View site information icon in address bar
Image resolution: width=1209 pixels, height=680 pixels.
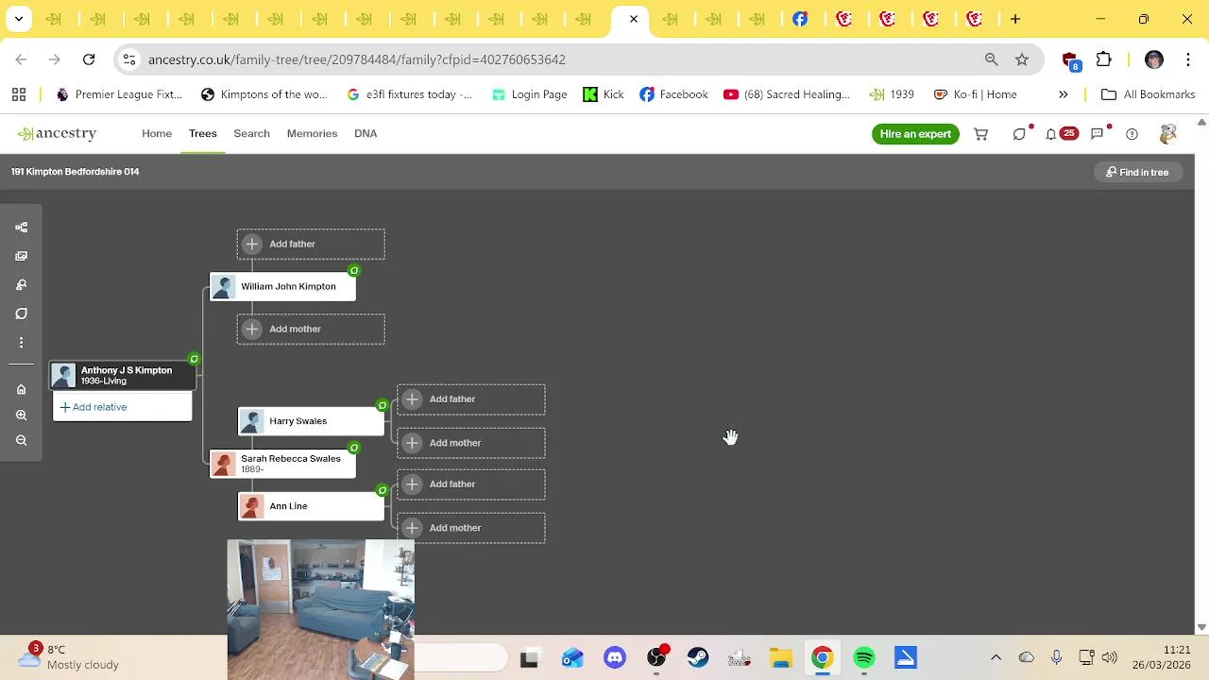pos(129,59)
